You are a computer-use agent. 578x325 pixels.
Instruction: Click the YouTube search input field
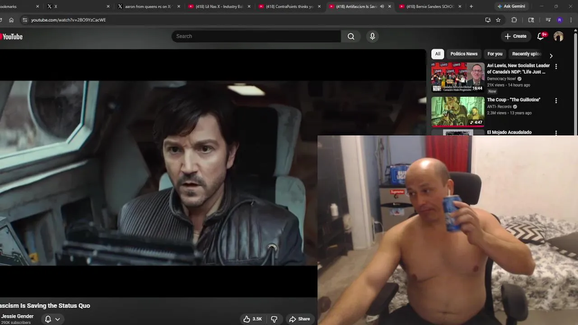pyautogui.click(x=256, y=36)
